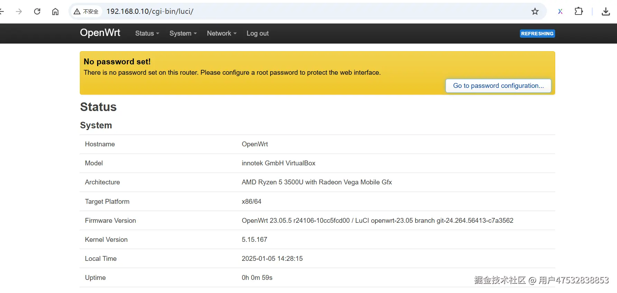
Task: Select the kernel value '5.15.167'
Action: coord(254,240)
